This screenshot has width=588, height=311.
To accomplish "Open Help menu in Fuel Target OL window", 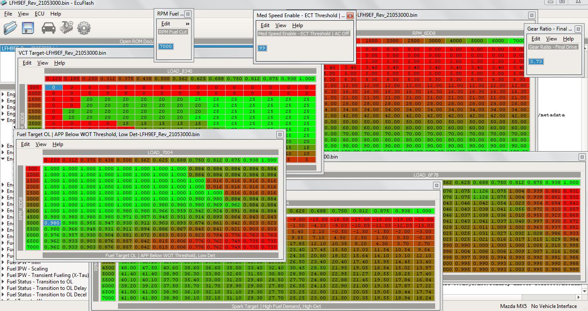I will tap(58, 144).
